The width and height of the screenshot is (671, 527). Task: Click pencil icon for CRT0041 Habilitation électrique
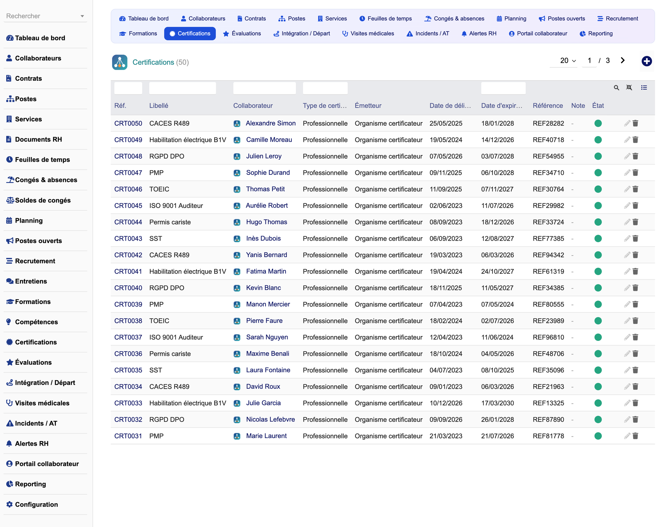627,272
